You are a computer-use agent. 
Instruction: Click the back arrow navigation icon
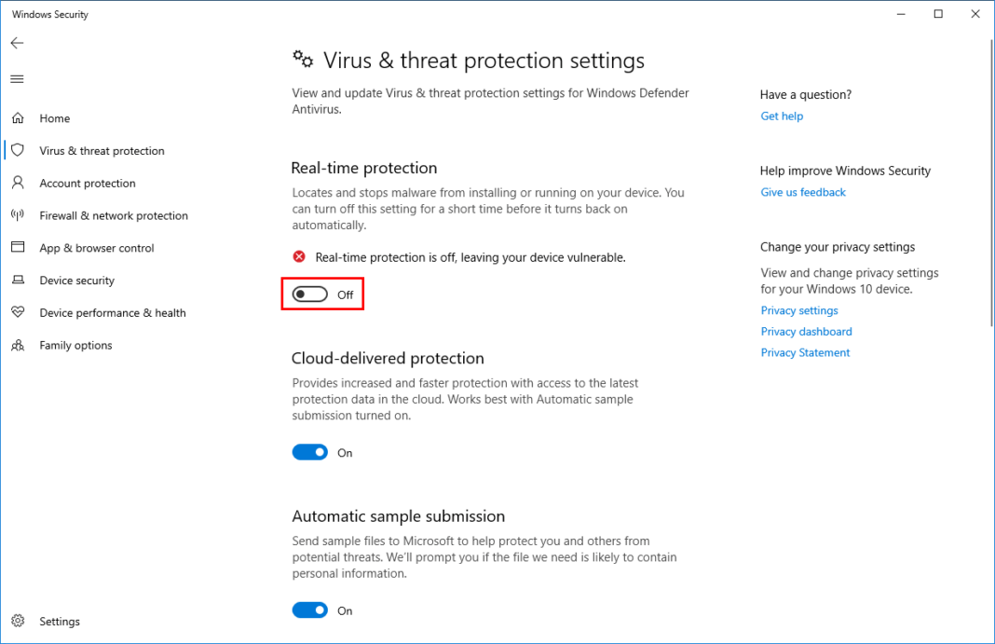tap(17, 42)
